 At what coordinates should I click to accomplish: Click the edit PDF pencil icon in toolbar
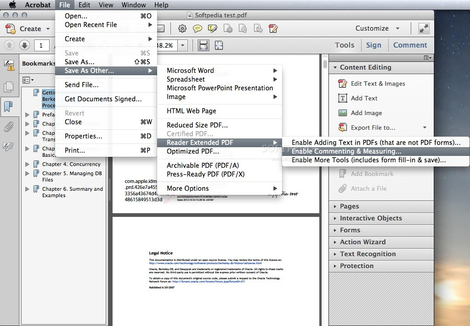point(273,29)
